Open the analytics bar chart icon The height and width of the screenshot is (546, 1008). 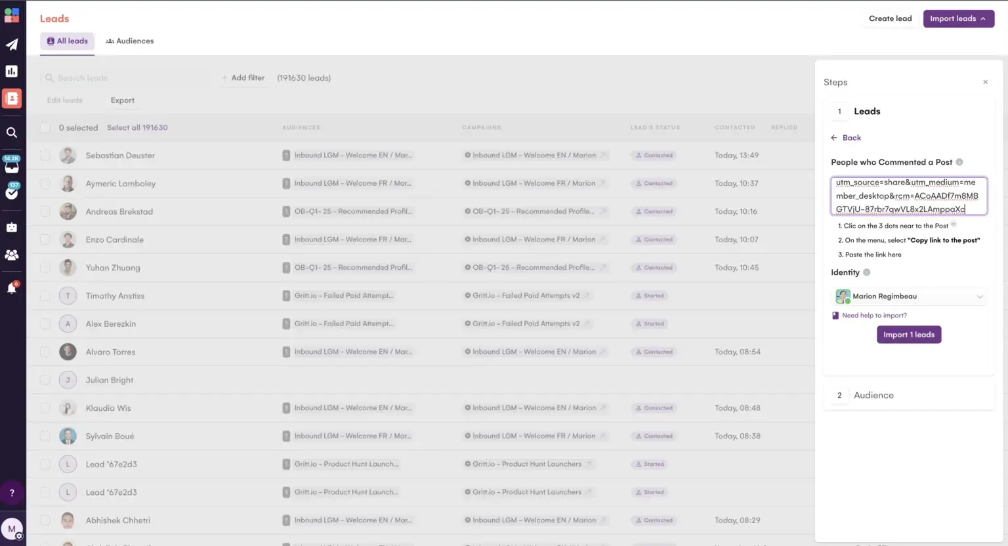12,71
